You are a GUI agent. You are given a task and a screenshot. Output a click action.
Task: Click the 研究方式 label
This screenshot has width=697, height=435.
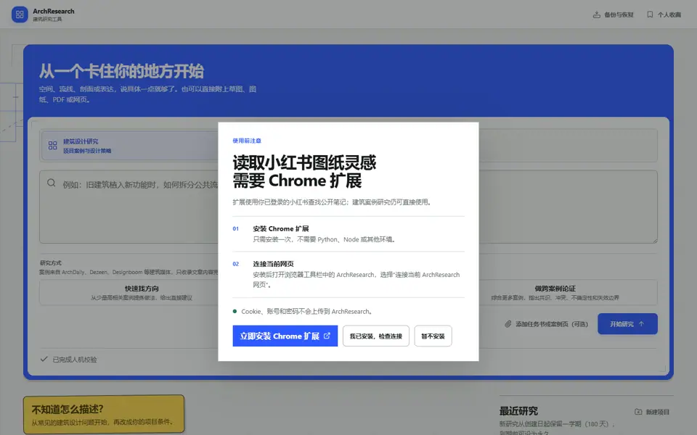(50, 262)
